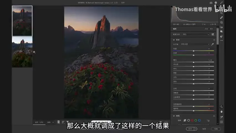Toggle full screen mode icon
This screenshot has height=133, width=236.
[x=221, y=3]
